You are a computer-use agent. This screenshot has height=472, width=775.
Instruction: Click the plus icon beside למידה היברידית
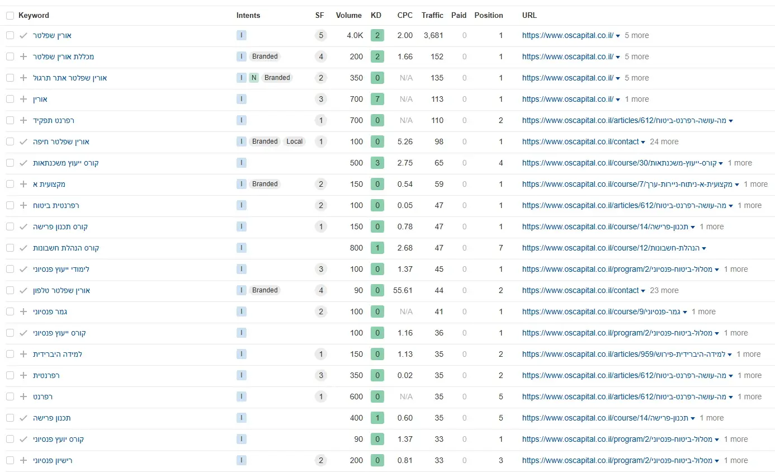(23, 354)
